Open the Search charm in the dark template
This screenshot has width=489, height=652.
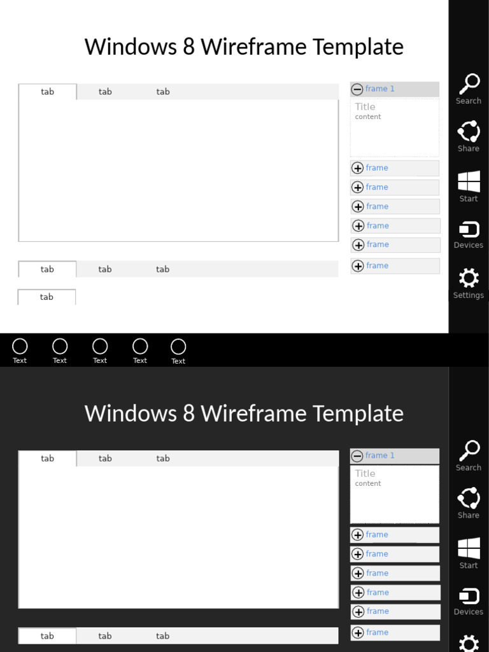tap(469, 456)
